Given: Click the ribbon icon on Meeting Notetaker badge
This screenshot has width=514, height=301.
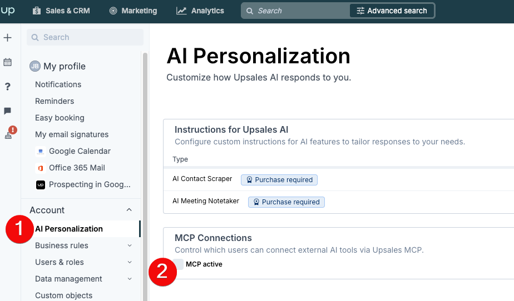Looking at the screenshot, I should click(256, 202).
